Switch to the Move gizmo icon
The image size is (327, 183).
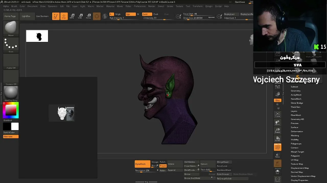[x=72, y=16]
